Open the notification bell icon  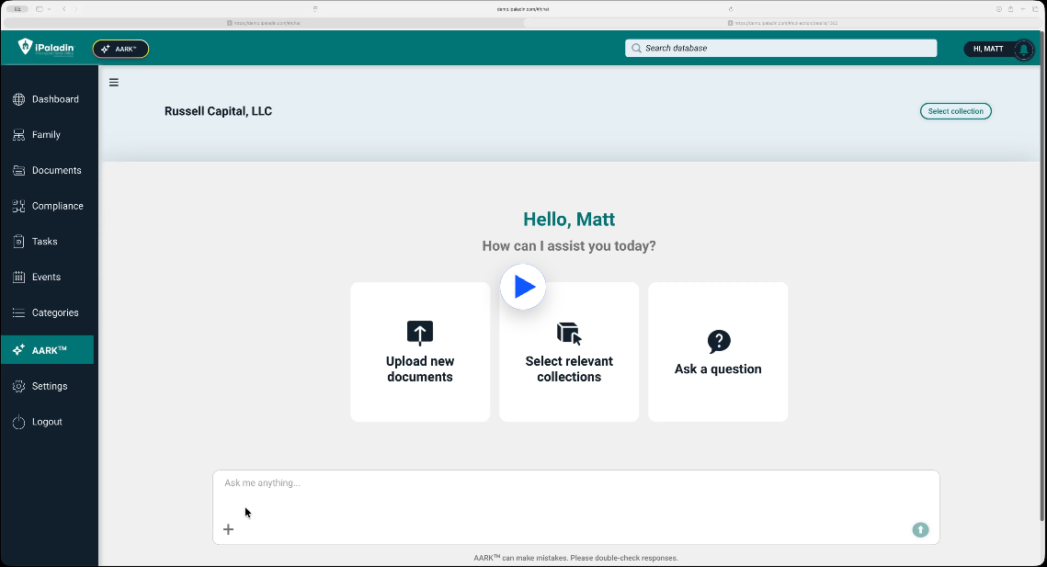(x=1023, y=50)
